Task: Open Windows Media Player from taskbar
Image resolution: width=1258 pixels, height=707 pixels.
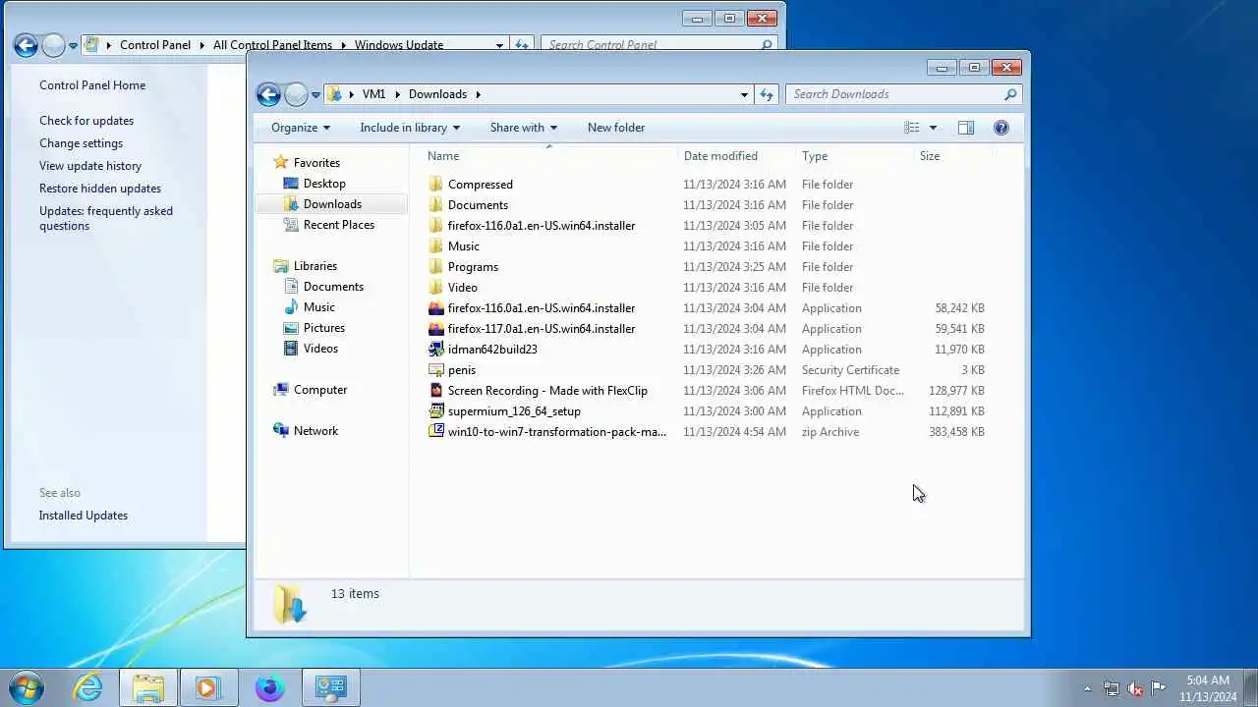Action: click(x=207, y=688)
